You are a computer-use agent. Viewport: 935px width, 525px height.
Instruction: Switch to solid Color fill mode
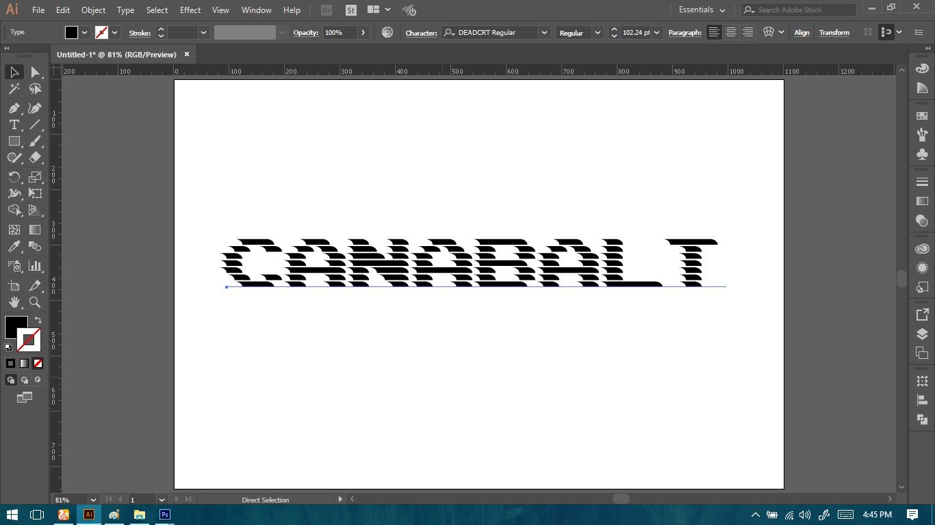(10, 364)
